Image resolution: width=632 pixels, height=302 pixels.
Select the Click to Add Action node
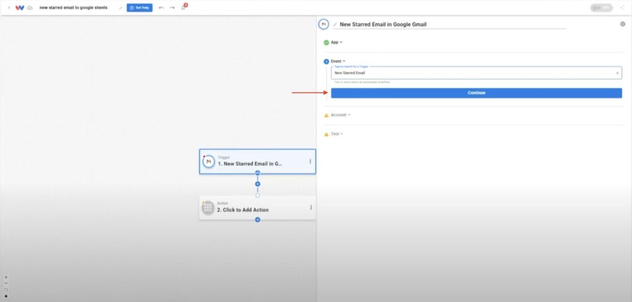257,208
